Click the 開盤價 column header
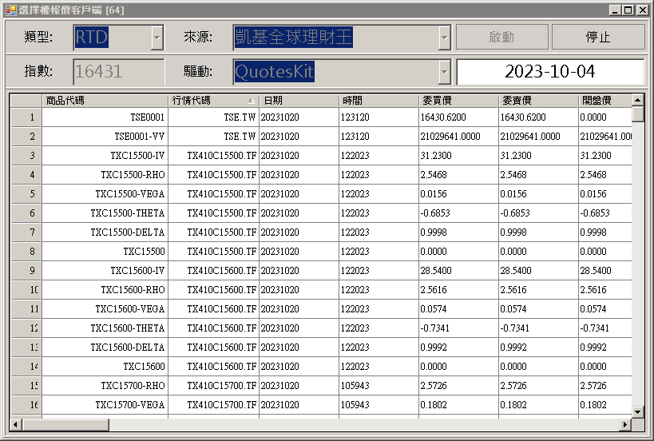The width and height of the screenshot is (654, 441). (604, 101)
